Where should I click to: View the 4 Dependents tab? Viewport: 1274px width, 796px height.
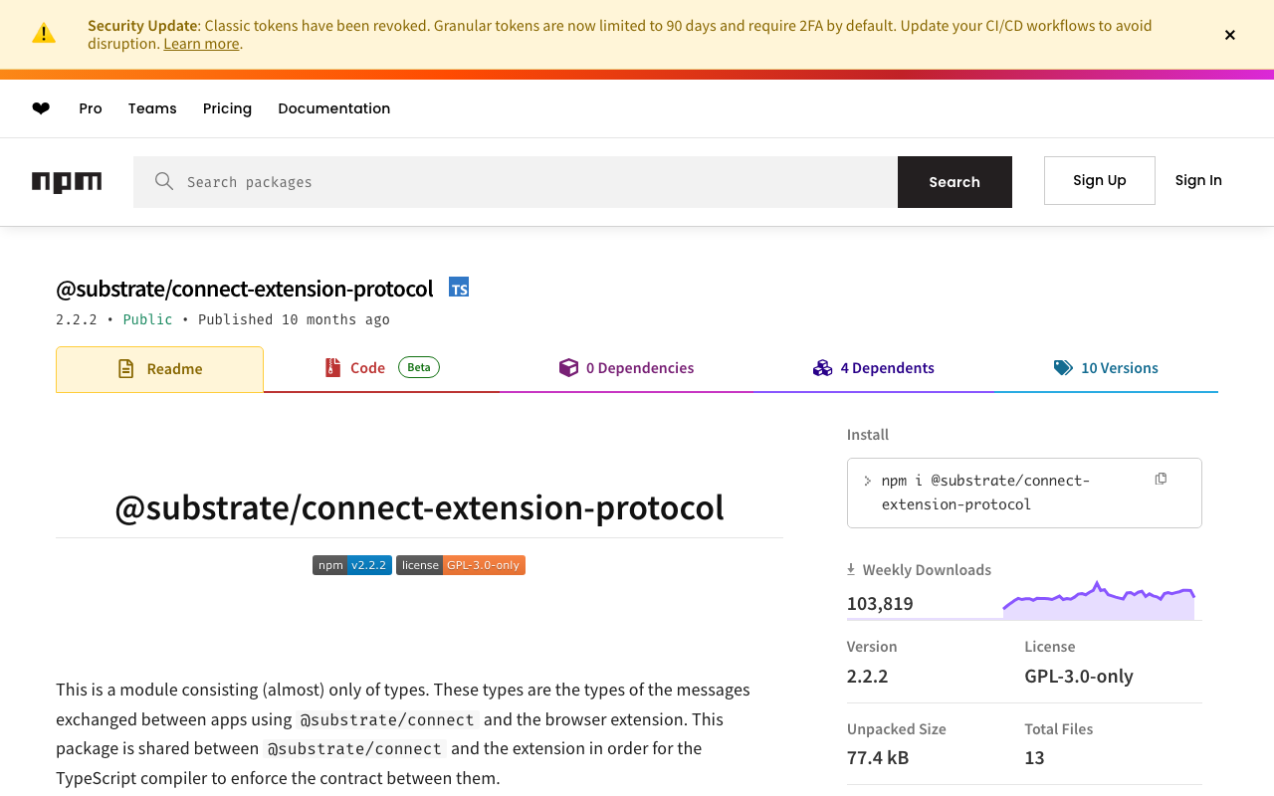(x=874, y=368)
